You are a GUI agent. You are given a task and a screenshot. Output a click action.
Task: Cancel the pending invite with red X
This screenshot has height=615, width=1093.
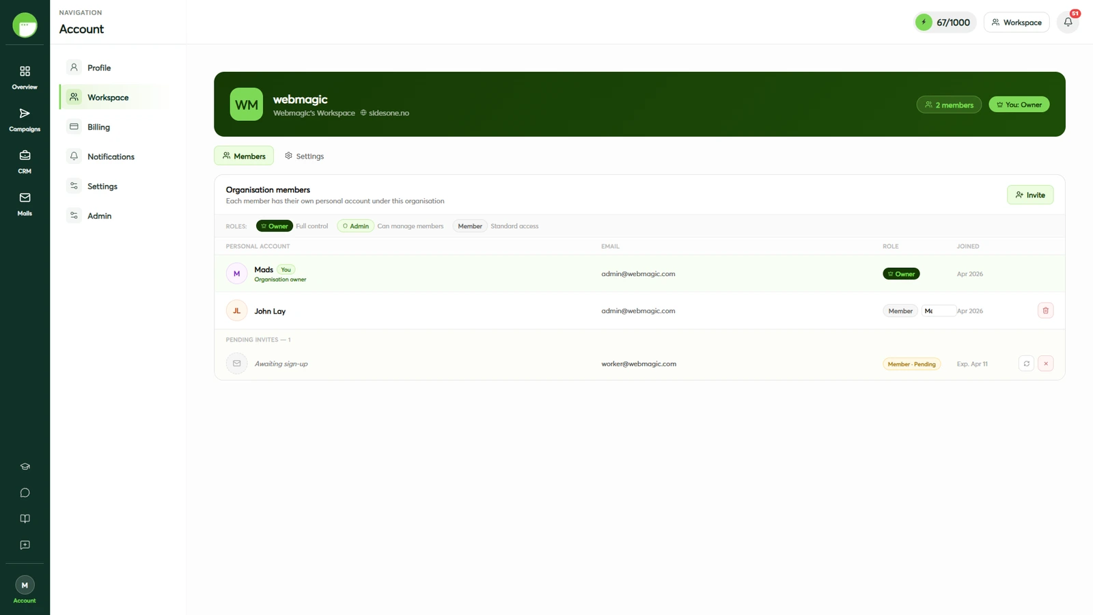tap(1045, 364)
